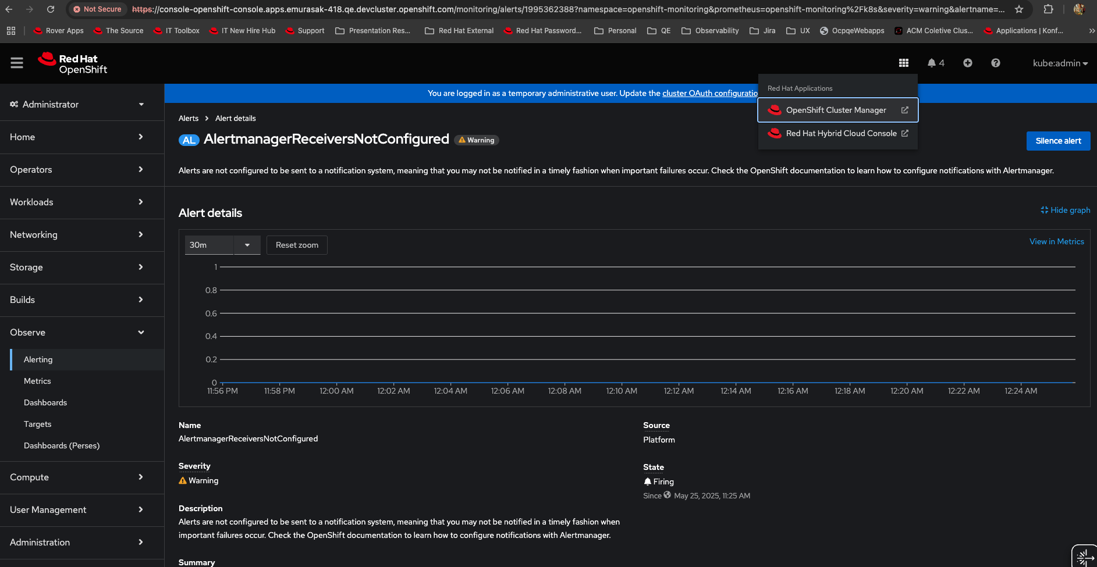The height and width of the screenshot is (567, 1097).
Task: Open browser extensions puzzle icon
Action: (1048, 9)
